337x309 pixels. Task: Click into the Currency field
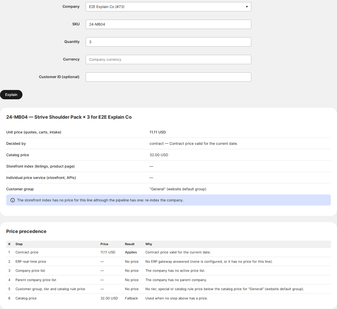(168, 59)
